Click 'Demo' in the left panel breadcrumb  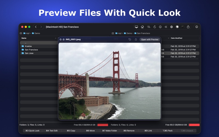pos(37,33)
